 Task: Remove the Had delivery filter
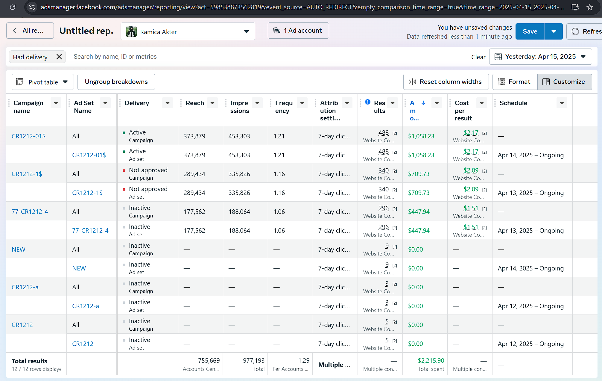59,57
